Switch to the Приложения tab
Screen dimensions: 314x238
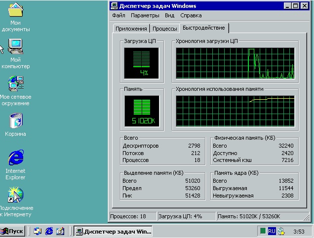[131, 29]
